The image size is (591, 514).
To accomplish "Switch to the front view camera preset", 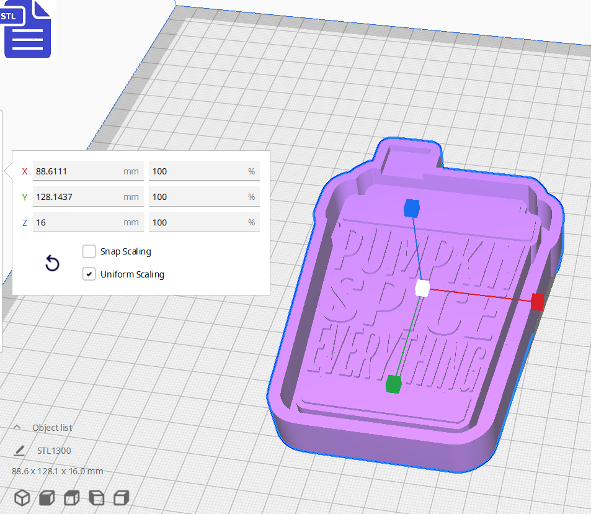I will (47, 497).
